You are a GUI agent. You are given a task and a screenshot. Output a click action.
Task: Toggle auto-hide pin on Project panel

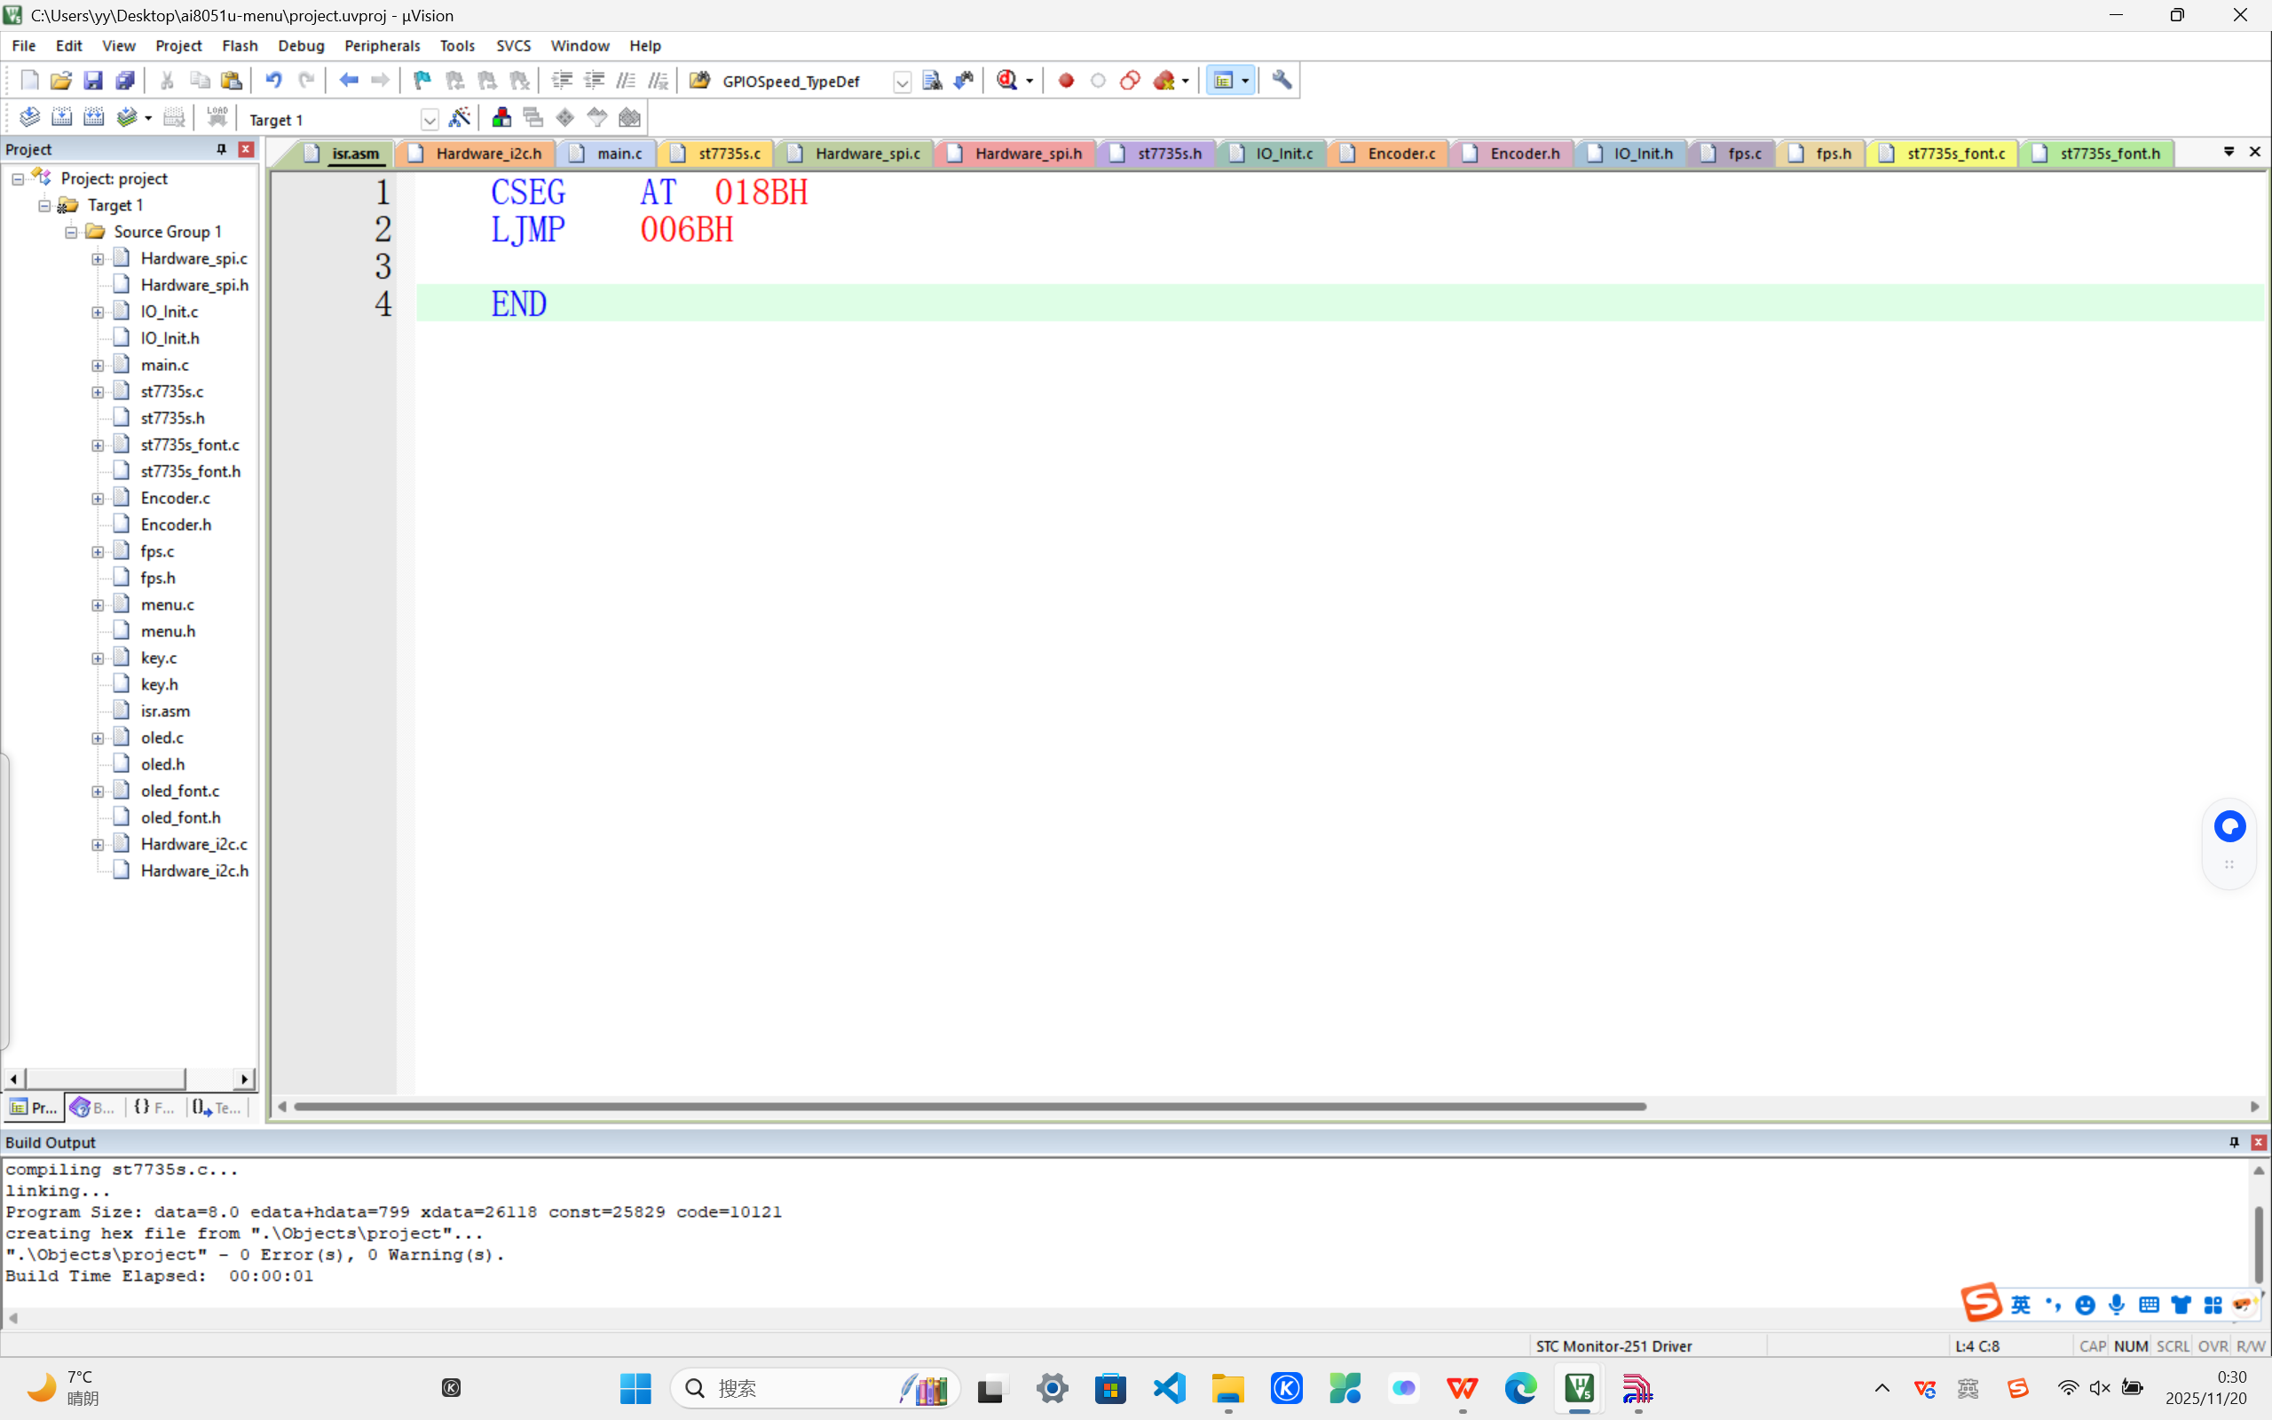click(222, 149)
